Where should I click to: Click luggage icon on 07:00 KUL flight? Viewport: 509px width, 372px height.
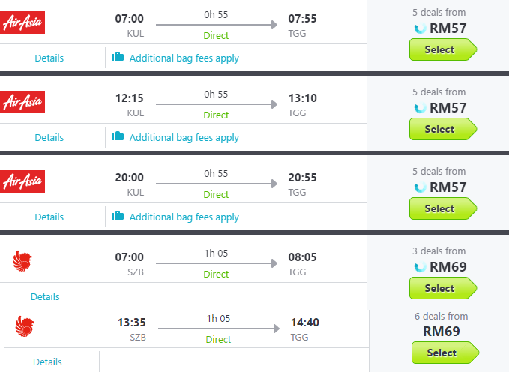click(118, 57)
